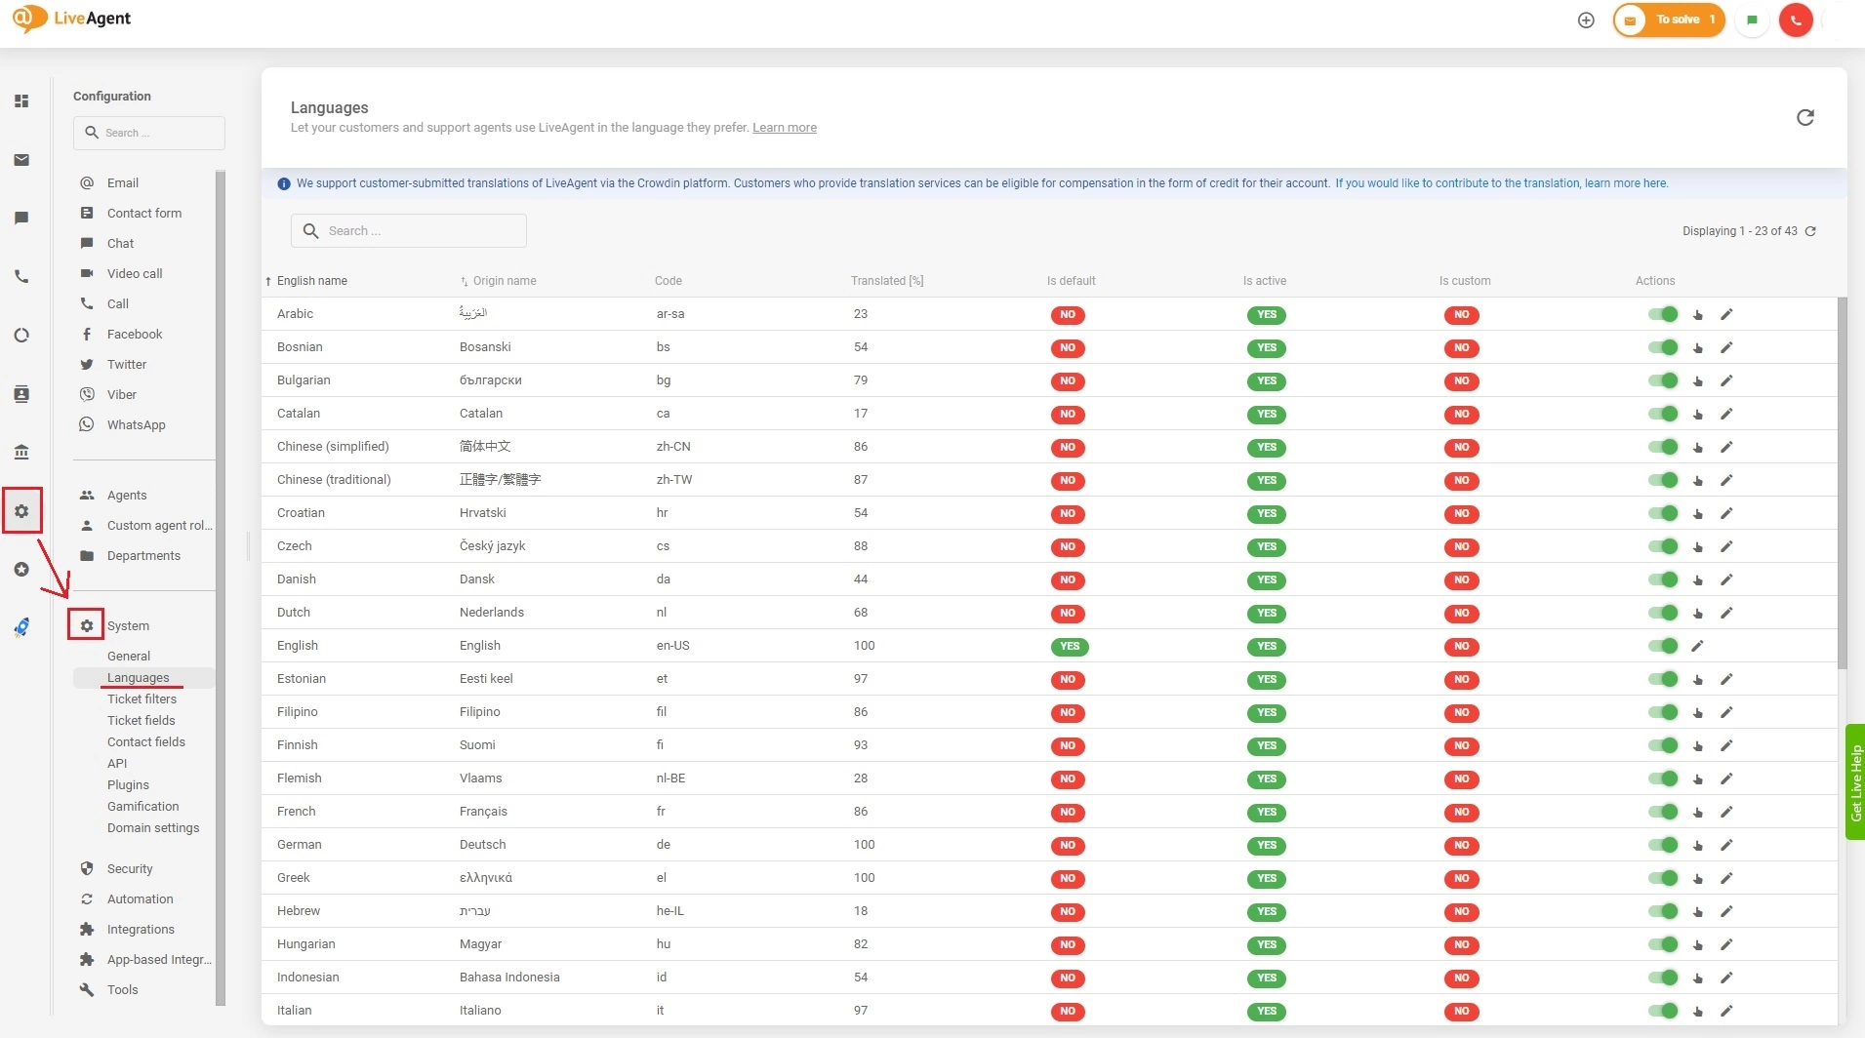Open Ticket filters under System
Viewport: 1865px width, 1038px height.
click(142, 699)
